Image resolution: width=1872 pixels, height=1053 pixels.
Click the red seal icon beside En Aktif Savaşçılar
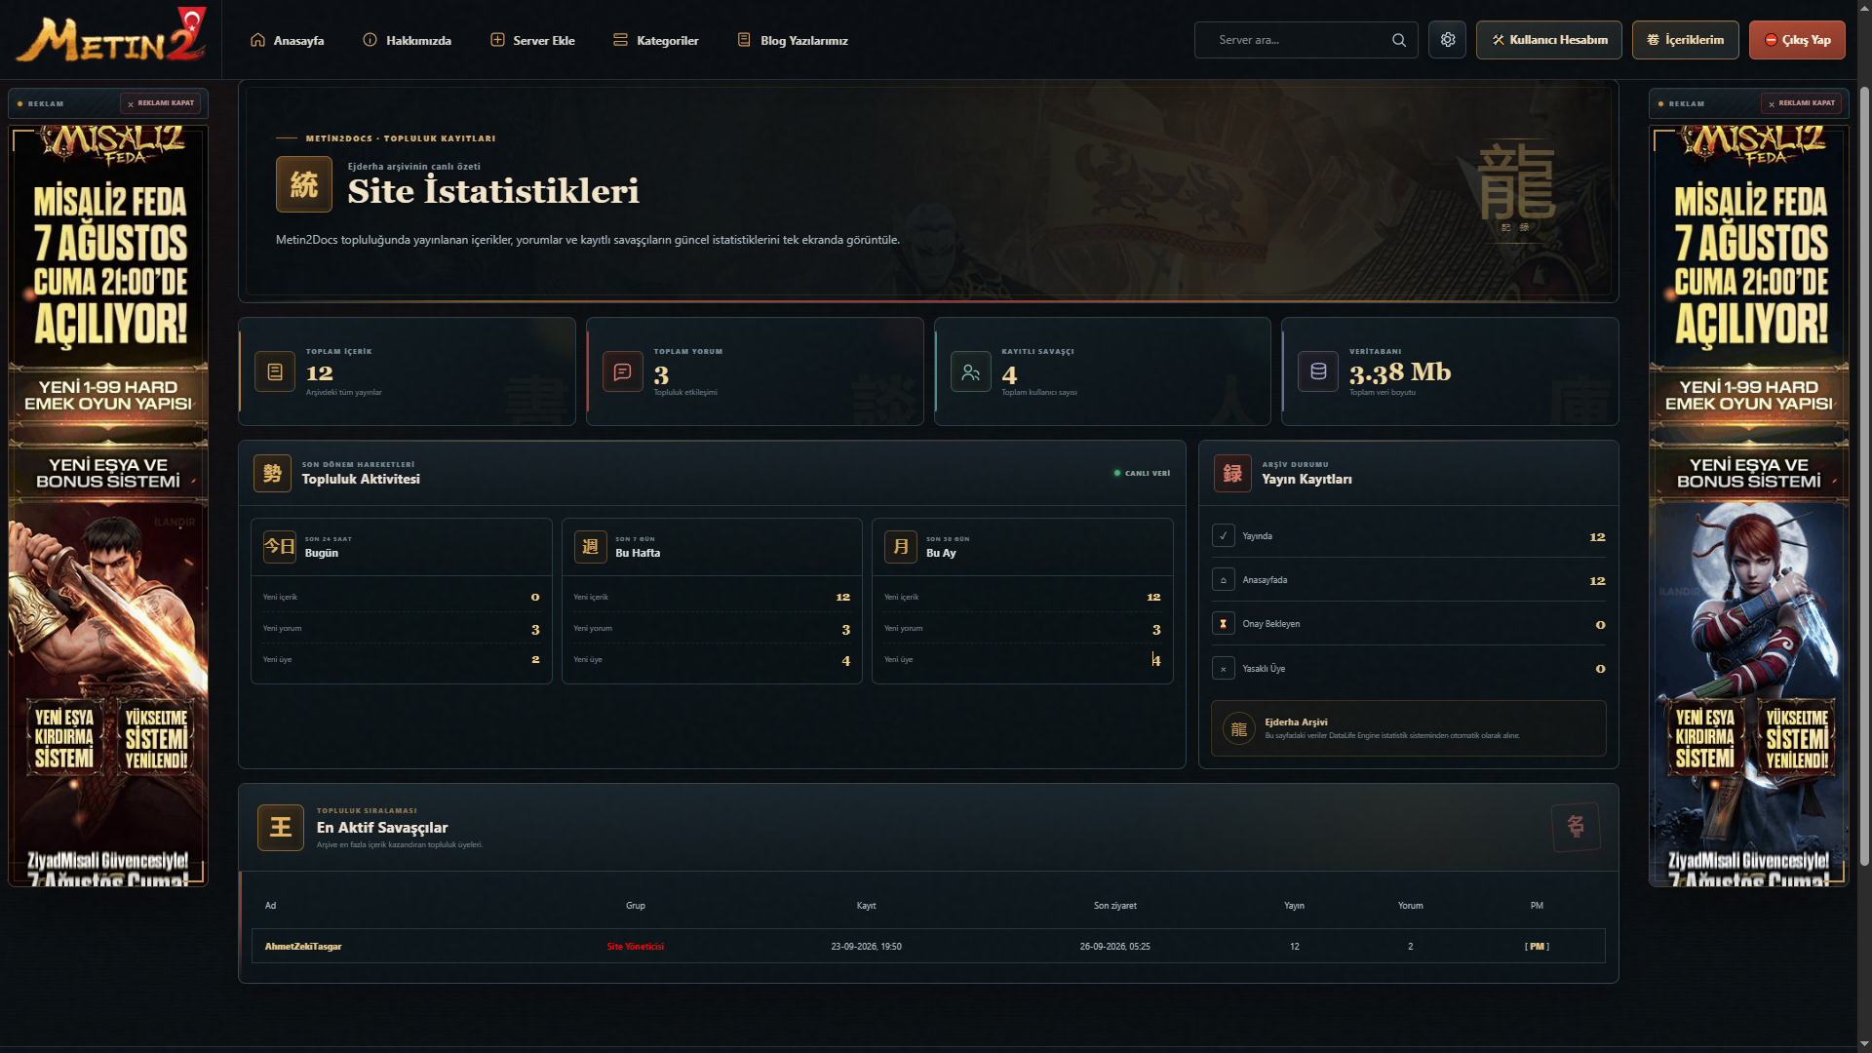[x=1576, y=827]
